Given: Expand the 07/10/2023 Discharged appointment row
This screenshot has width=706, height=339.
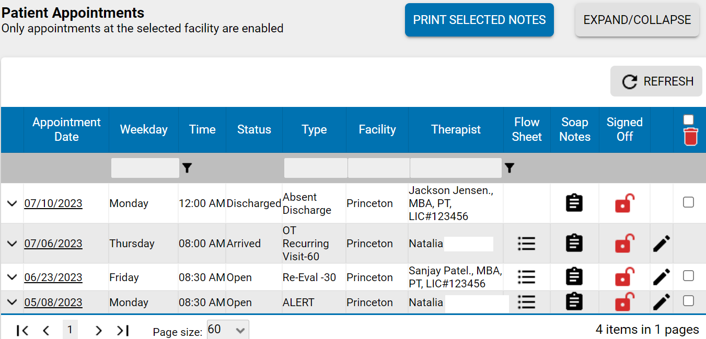Looking at the screenshot, I should tap(11, 203).
